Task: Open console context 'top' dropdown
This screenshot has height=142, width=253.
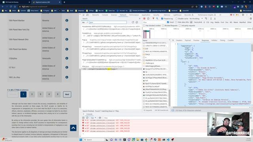Action: [x=93, y=118]
